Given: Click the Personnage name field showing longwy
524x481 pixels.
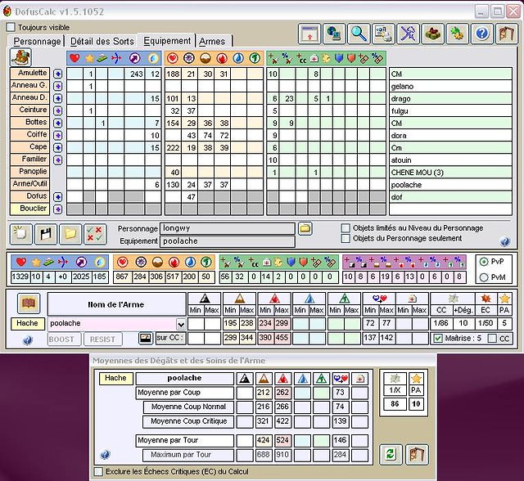Looking at the screenshot, I should (x=228, y=228).
